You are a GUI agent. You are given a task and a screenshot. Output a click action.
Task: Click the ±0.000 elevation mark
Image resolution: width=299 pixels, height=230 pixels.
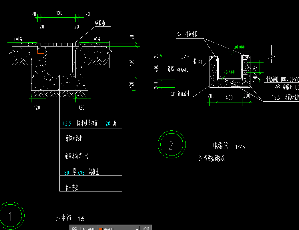click(240, 47)
